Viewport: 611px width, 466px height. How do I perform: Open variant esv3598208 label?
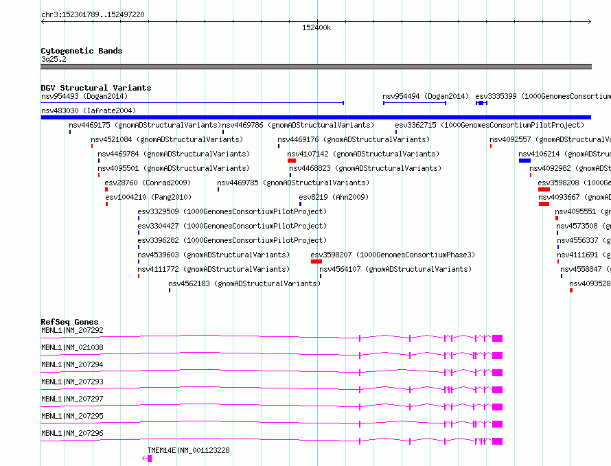click(x=575, y=183)
